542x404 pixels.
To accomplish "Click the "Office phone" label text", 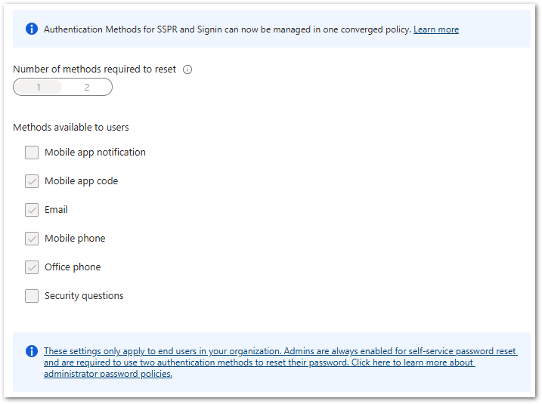I will tap(73, 267).
